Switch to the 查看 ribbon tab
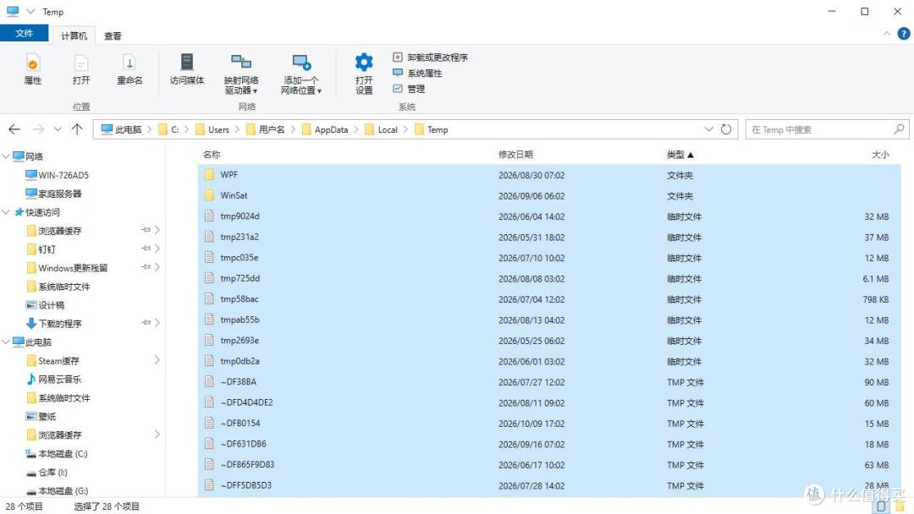The height and width of the screenshot is (514, 914). (113, 36)
